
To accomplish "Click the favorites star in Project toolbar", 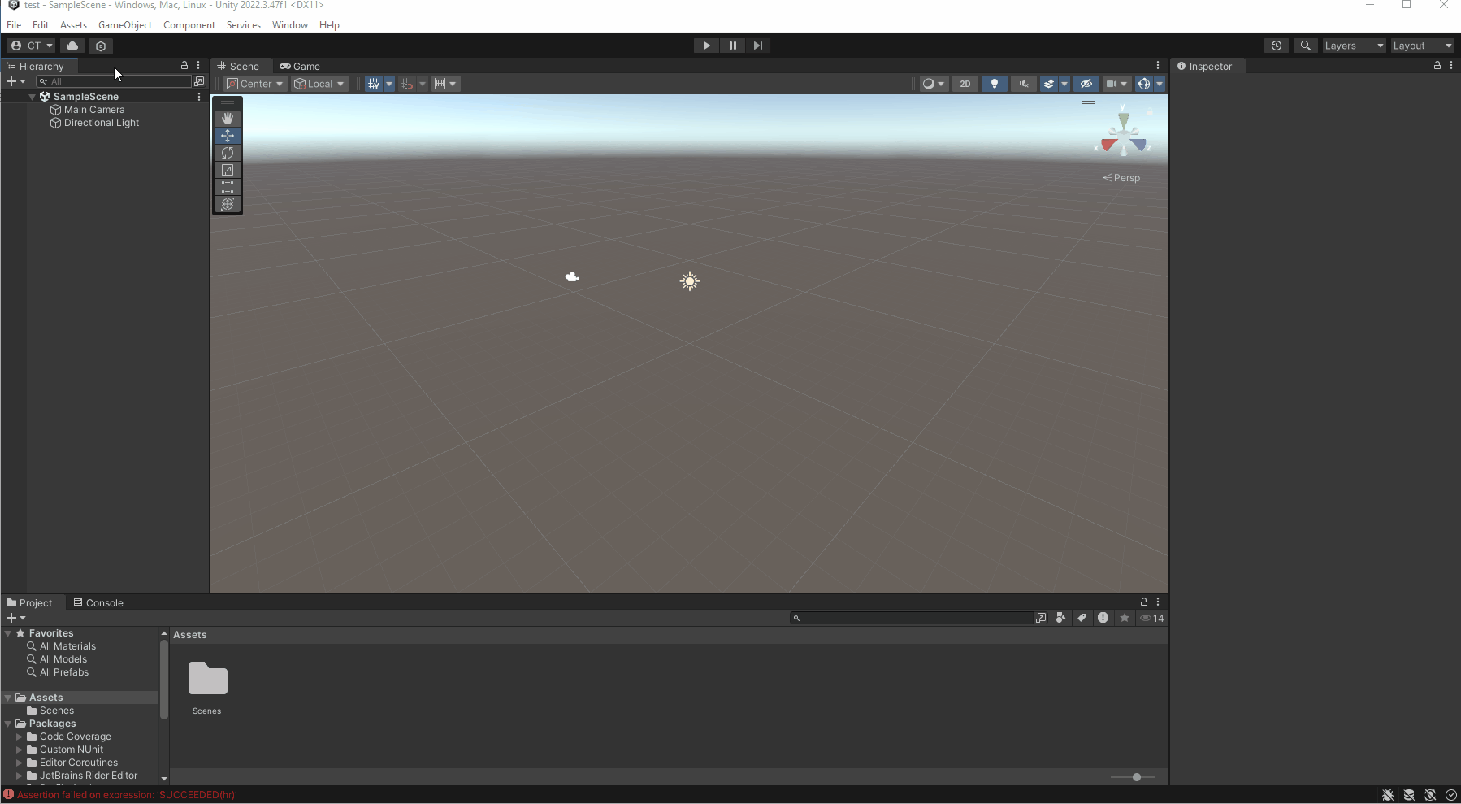I will [1125, 618].
